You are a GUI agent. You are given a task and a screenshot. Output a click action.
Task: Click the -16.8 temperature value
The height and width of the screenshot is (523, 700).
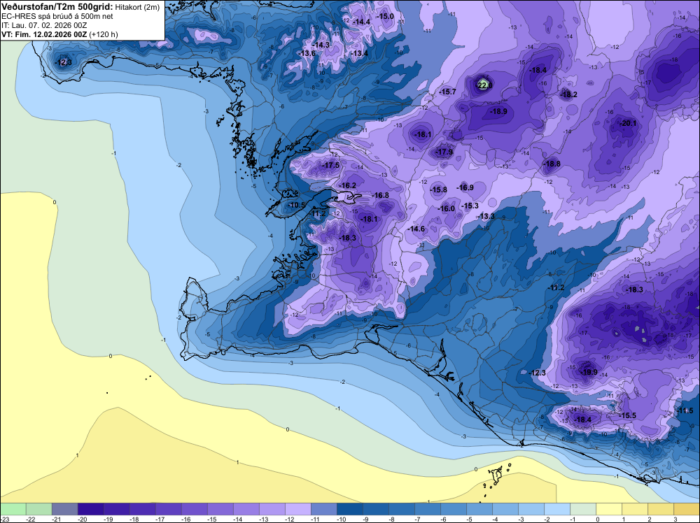[x=379, y=195]
